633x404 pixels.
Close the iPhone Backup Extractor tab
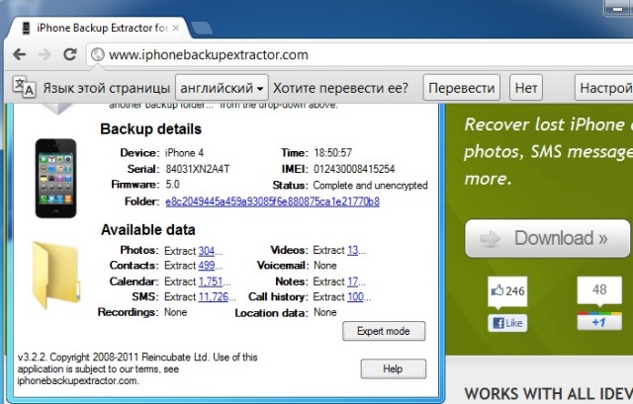(x=176, y=28)
